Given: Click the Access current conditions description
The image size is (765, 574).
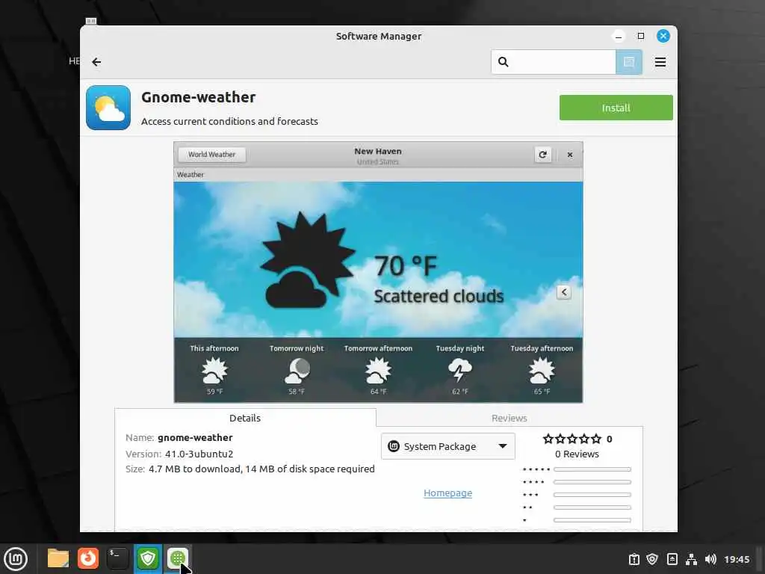Looking at the screenshot, I should pos(229,121).
